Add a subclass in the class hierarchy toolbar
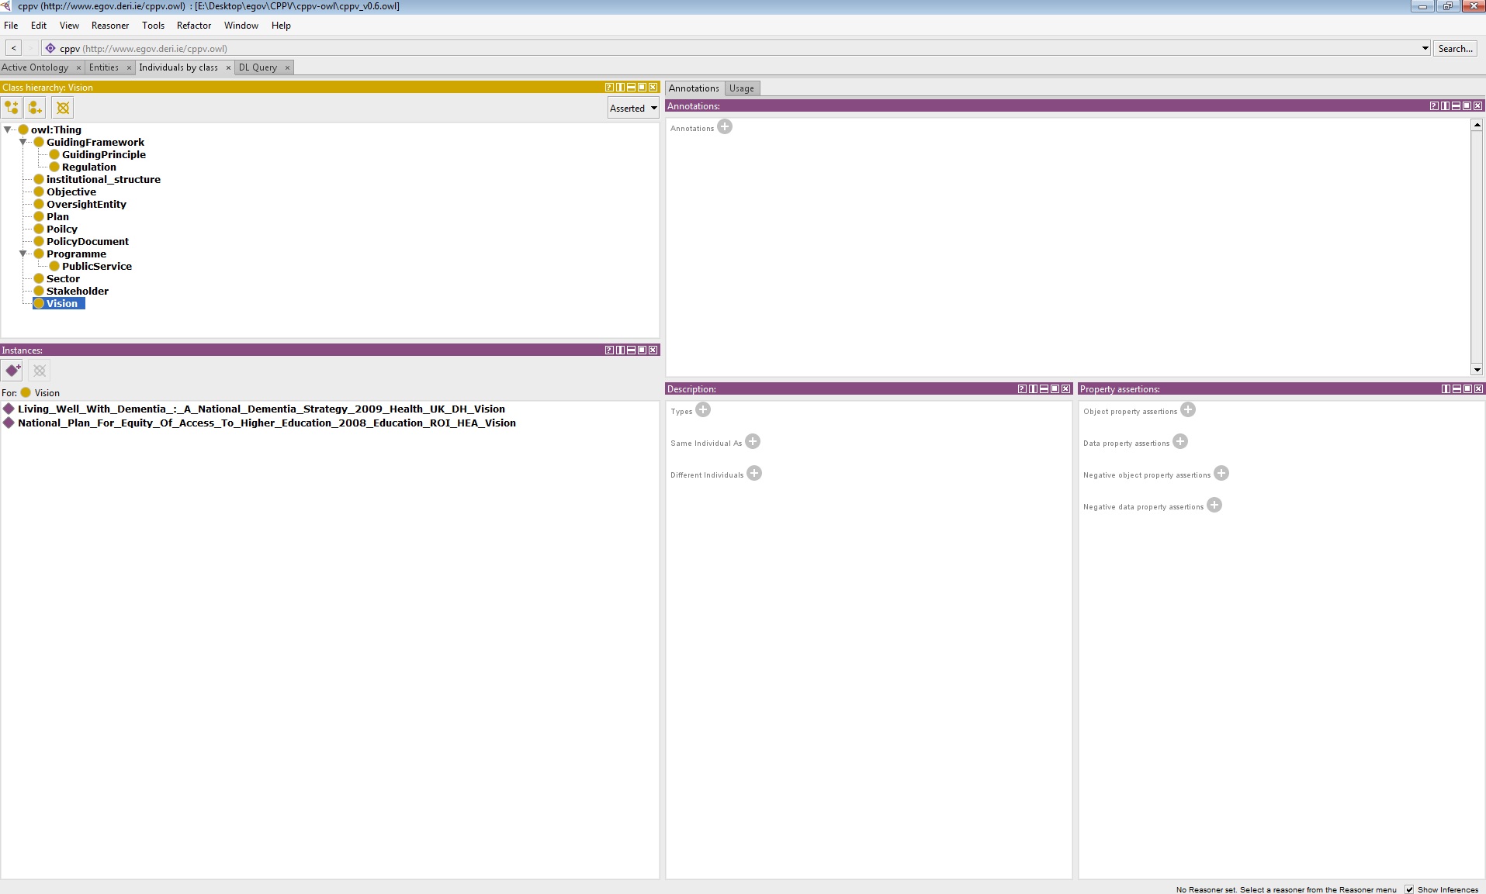Viewport: 1486px width, 894px height. point(12,108)
